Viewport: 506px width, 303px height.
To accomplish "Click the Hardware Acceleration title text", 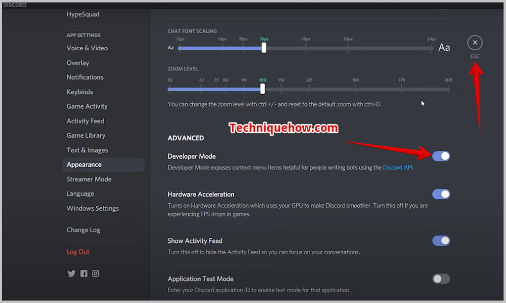I will click(201, 194).
